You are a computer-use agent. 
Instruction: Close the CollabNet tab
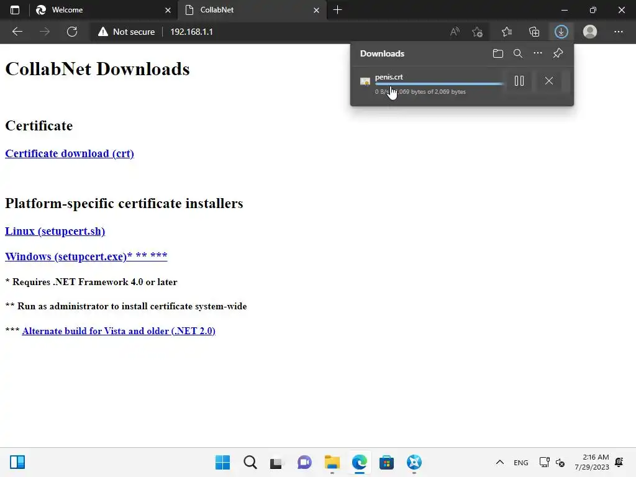tap(316, 10)
